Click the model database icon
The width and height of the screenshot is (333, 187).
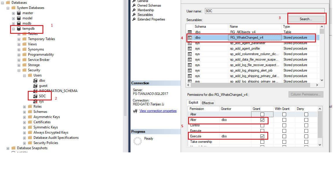[x=19, y=18]
